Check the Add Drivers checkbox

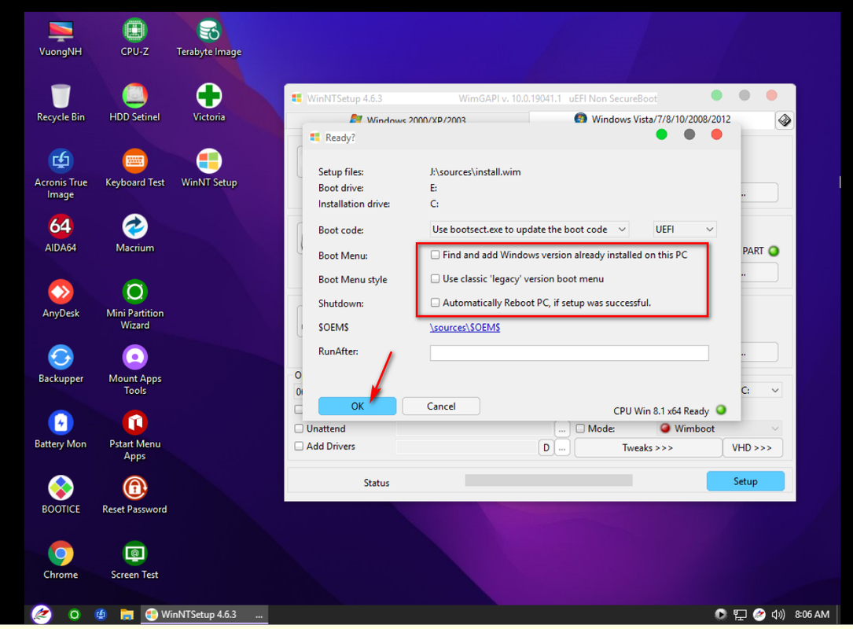pos(299,446)
